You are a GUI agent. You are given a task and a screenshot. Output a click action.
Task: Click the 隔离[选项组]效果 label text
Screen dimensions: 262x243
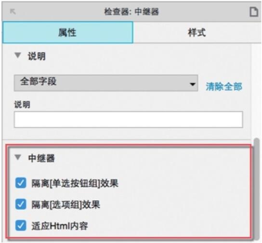tap(66, 204)
